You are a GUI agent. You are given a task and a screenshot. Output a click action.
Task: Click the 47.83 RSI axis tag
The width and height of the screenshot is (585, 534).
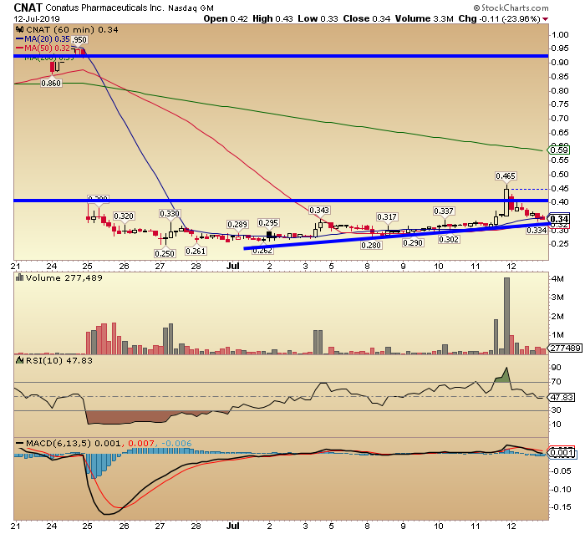[561, 398]
